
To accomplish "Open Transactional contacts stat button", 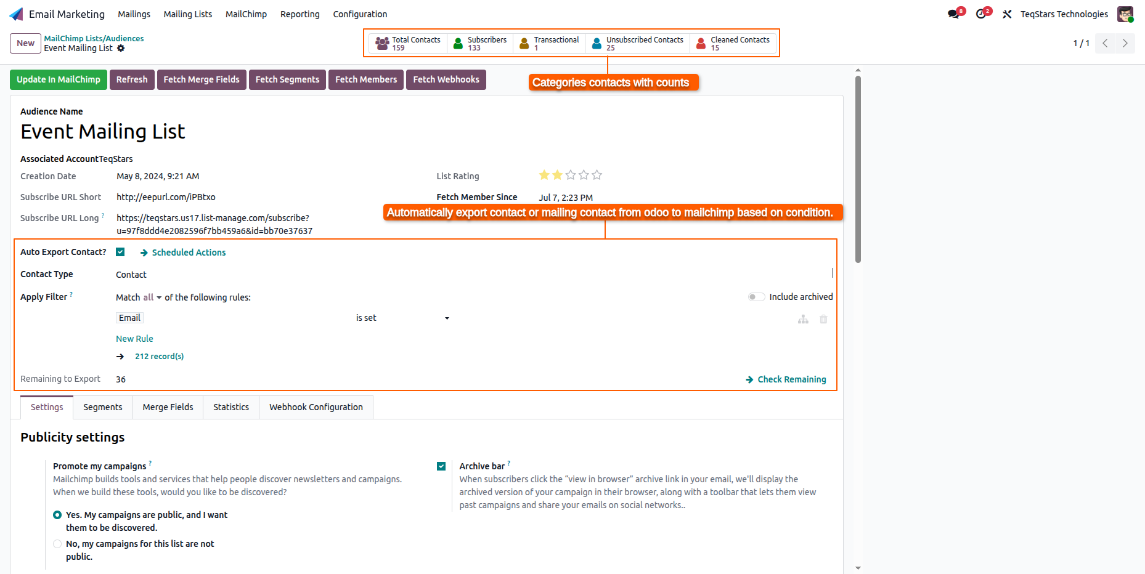I will (548, 43).
